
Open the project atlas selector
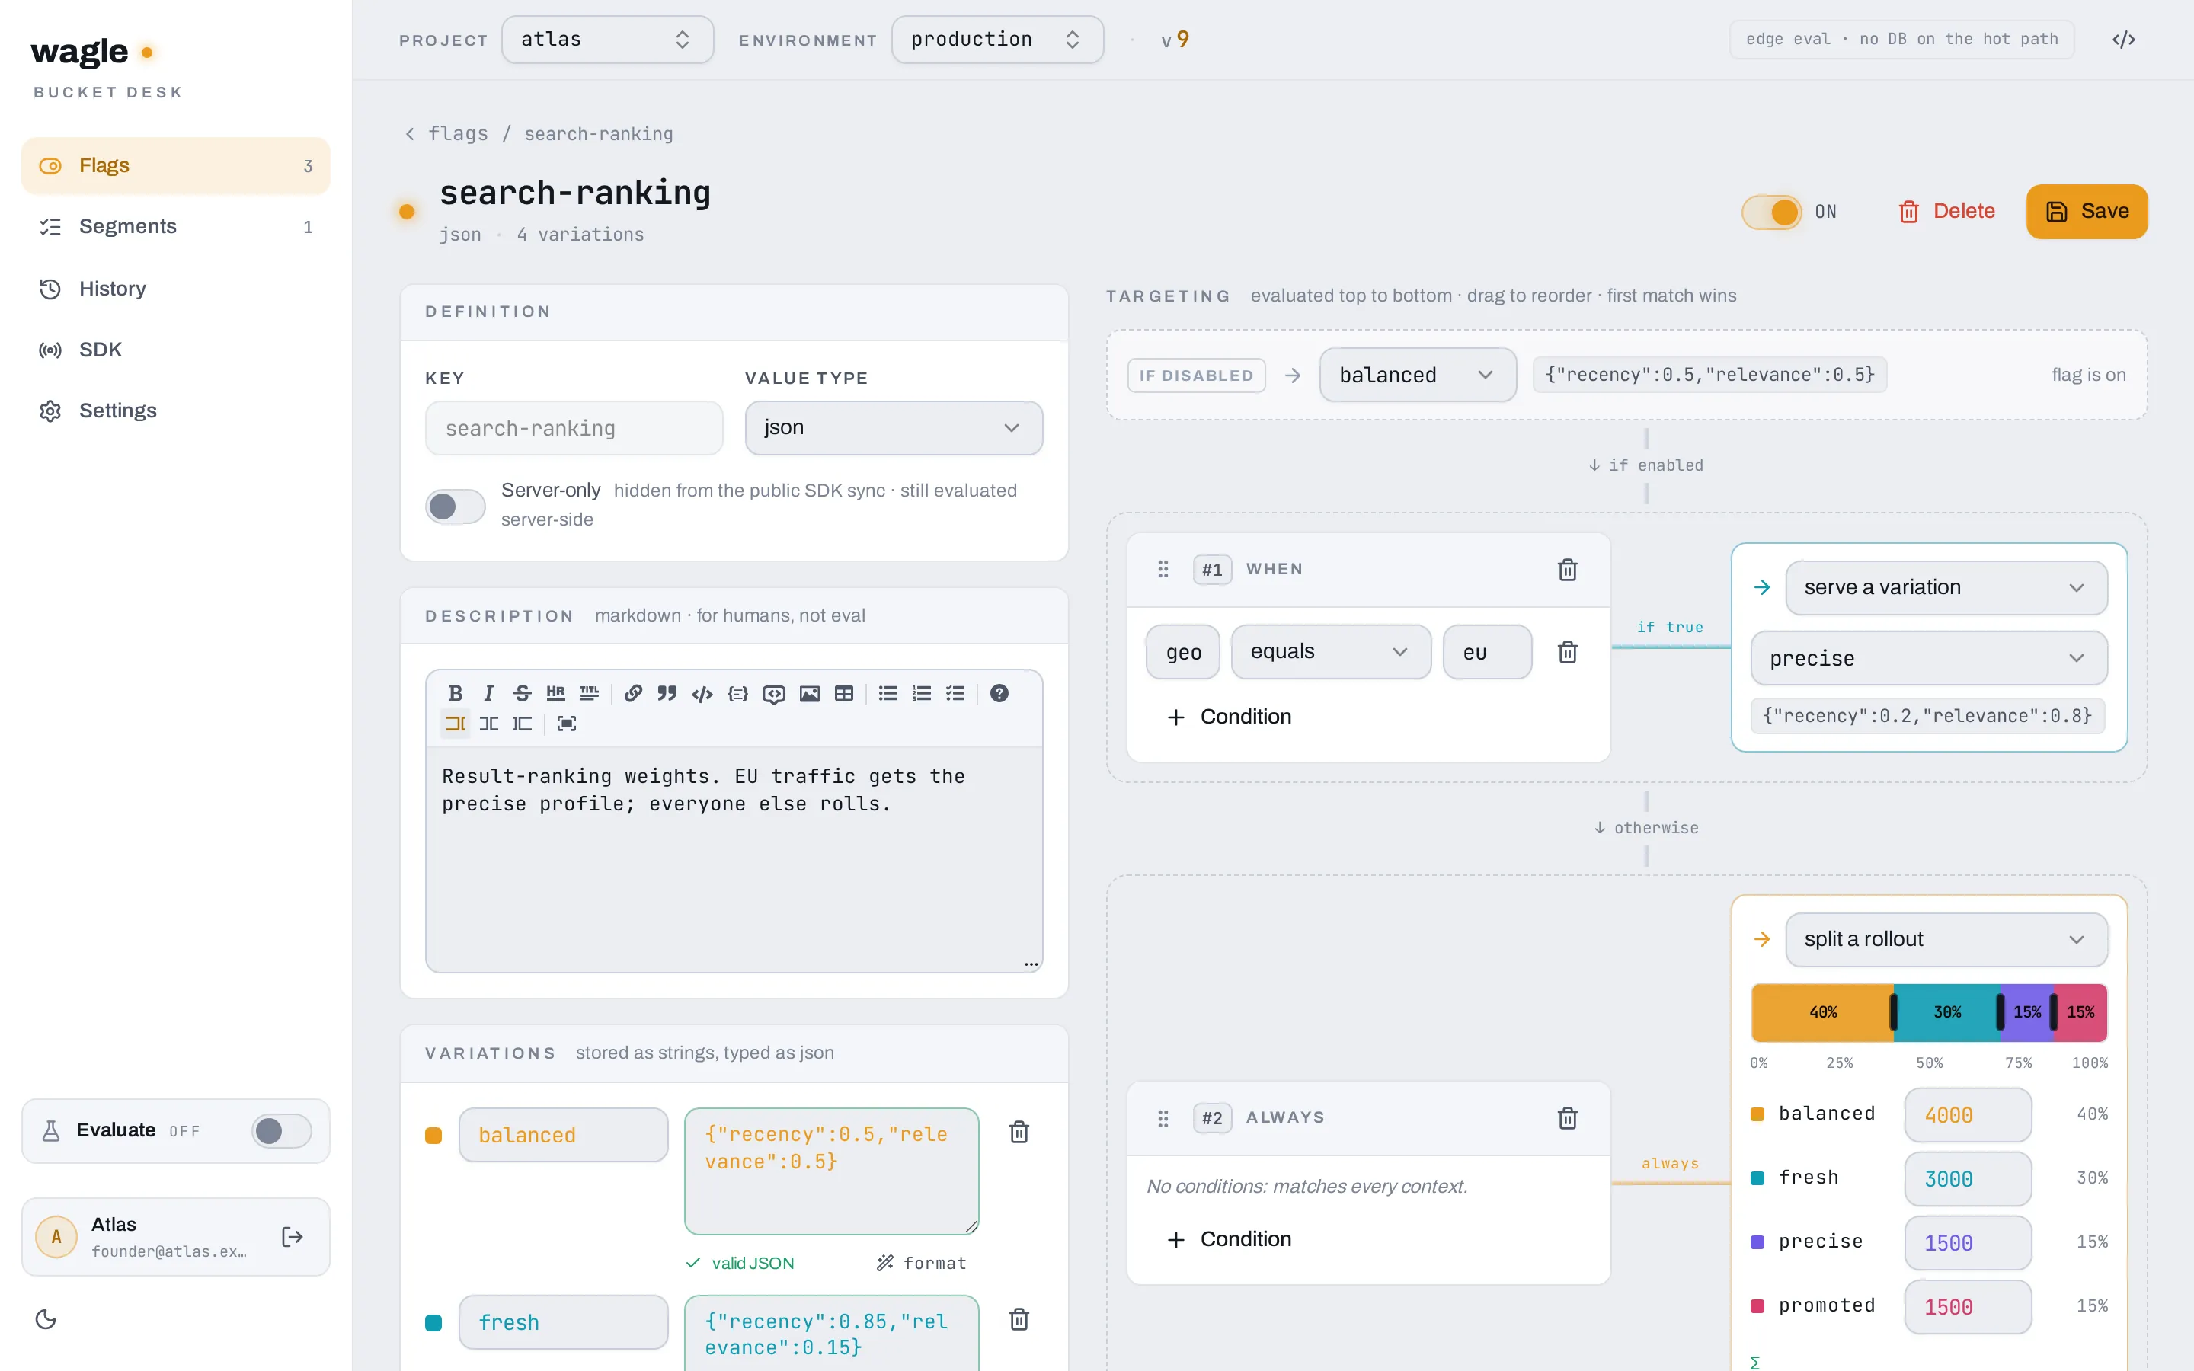click(x=606, y=40)
